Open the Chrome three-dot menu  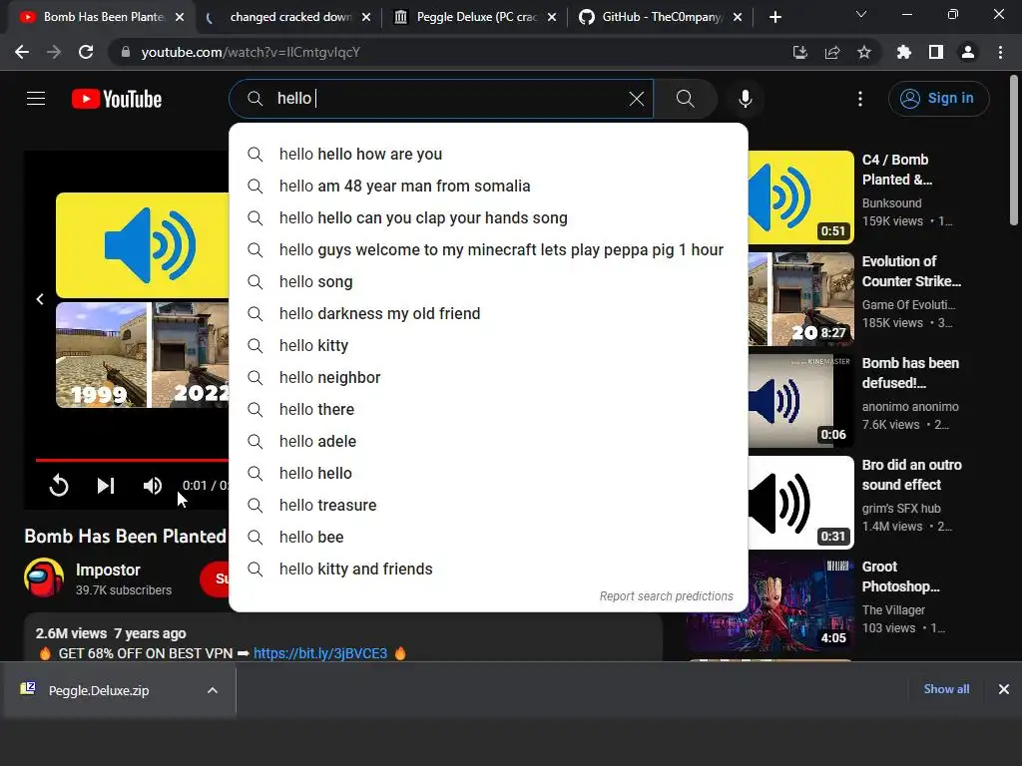(1000, 52)
